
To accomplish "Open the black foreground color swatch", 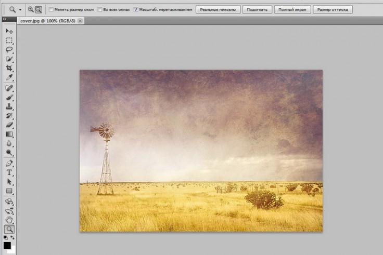I will [7, 245].
